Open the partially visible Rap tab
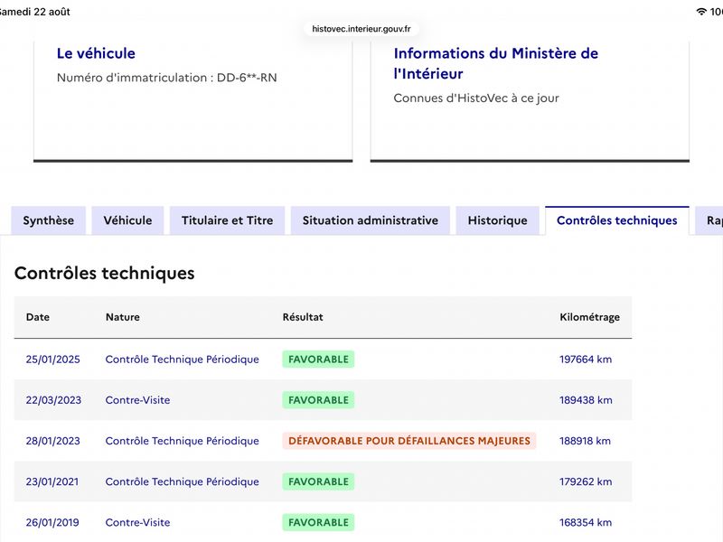 pos(710,220)
